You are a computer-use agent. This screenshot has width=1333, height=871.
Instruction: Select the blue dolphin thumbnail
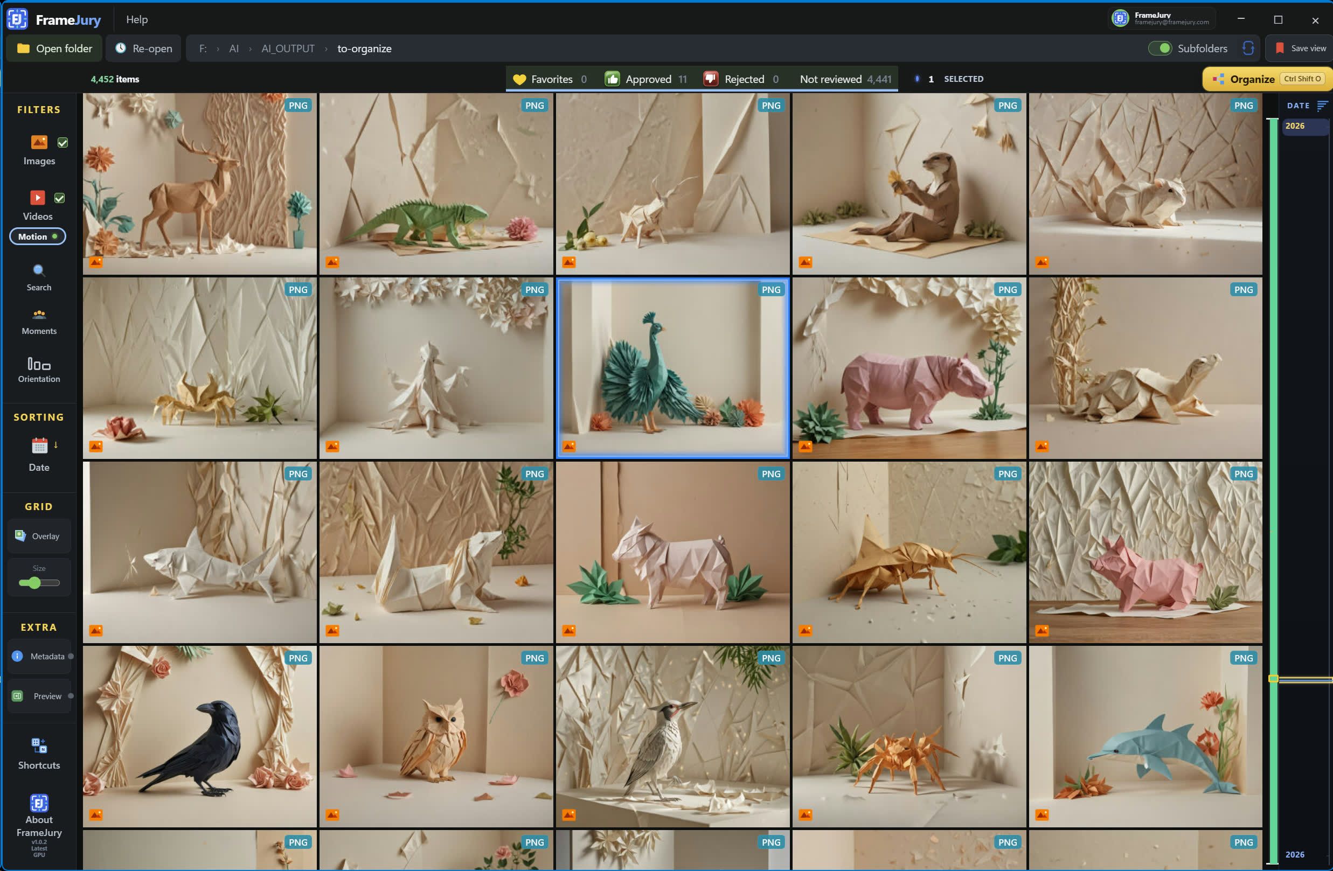coord(1145,737)
